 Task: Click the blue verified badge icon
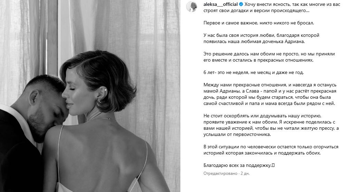241,4
